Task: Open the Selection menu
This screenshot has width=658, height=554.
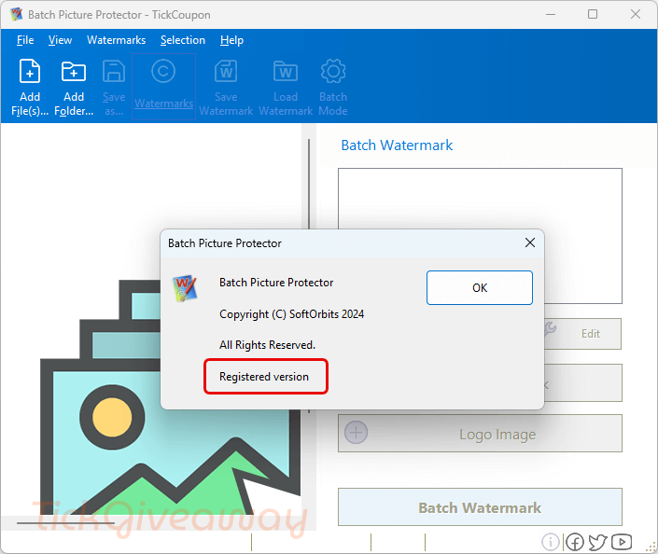Action: (183, 40)
